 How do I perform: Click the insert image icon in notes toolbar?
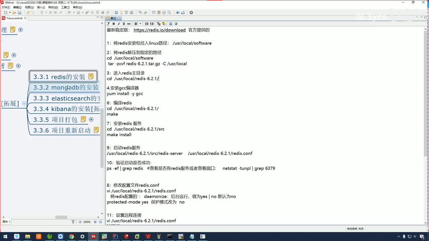pyautogui.click(x=171, y=24)
